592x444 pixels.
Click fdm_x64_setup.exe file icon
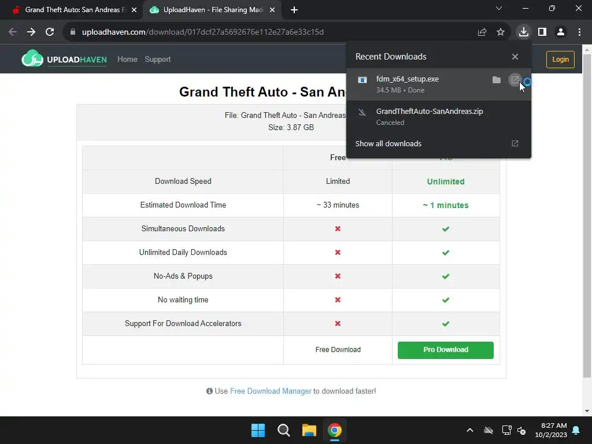click(362, 80)
